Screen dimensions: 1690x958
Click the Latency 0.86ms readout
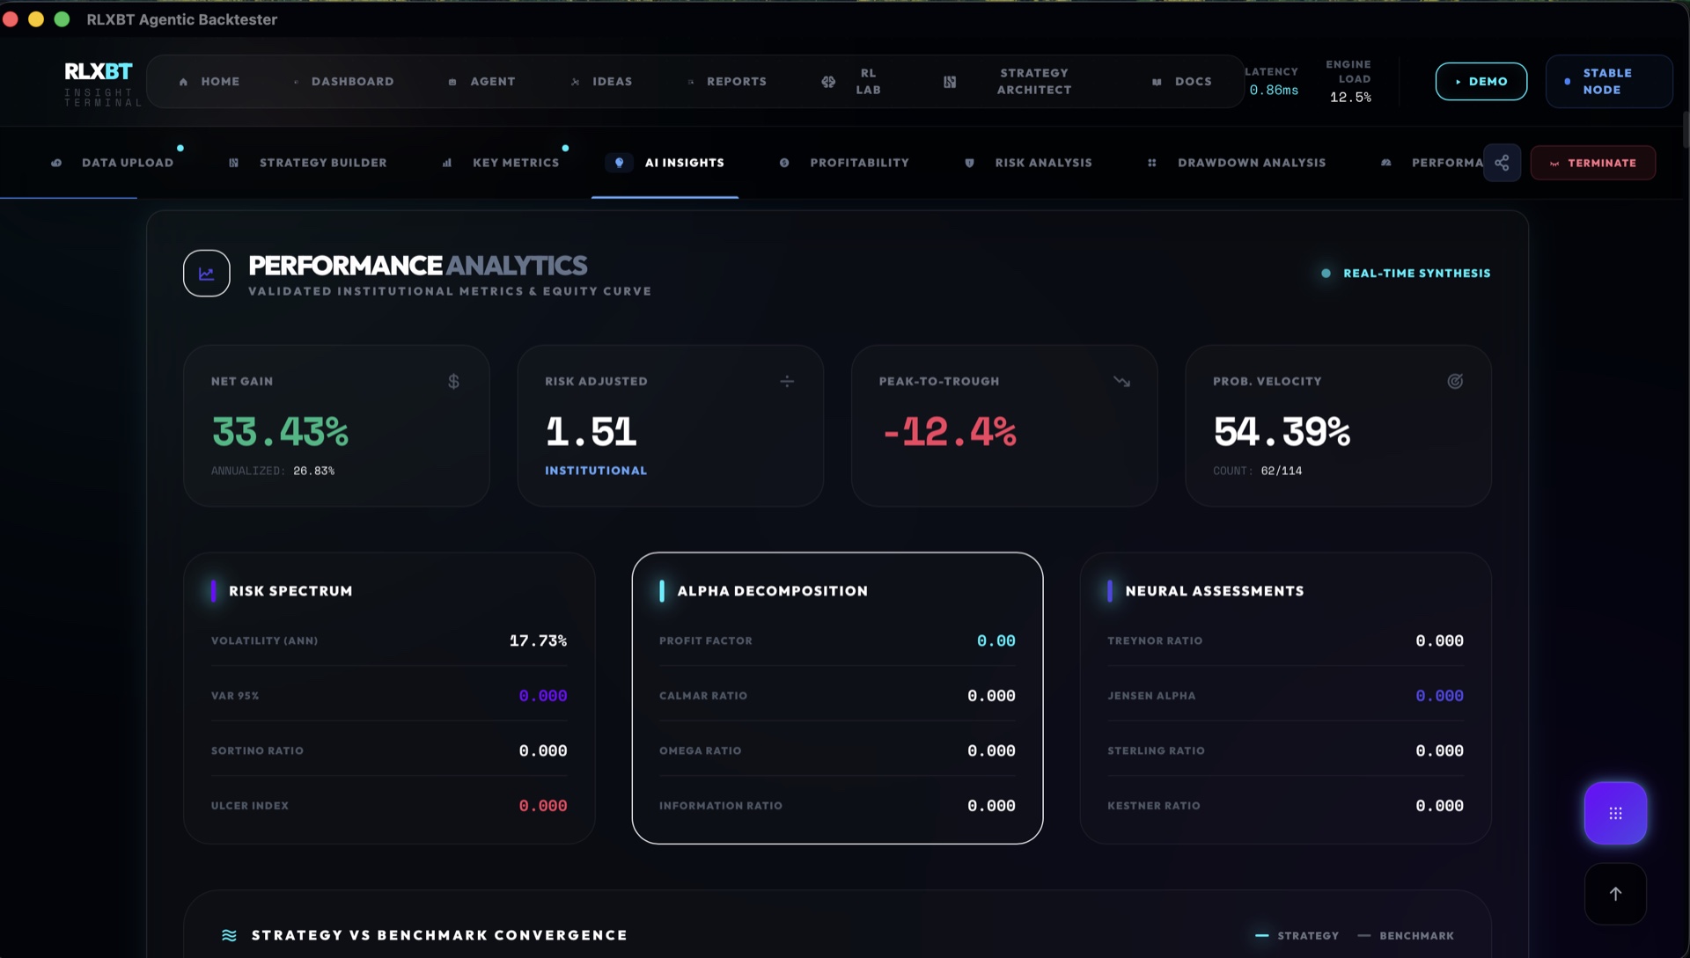[1272, 81]
